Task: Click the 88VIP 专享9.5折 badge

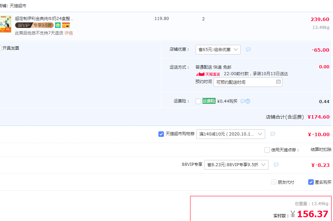Action: click(x=34, y=25)
